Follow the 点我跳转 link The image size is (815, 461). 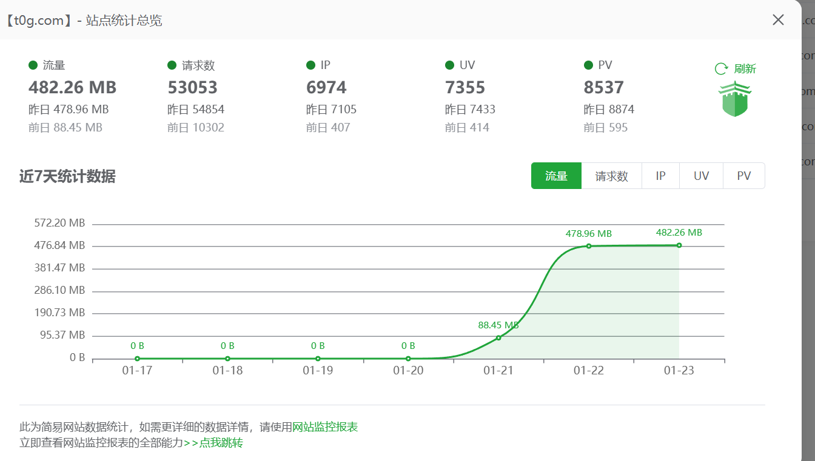(x=220, y=443)
